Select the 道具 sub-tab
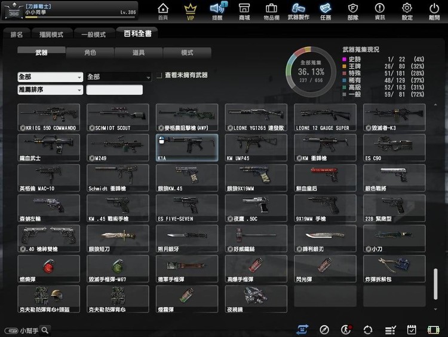The width and height of the screenshot is (448, 337). coord(139,53)
